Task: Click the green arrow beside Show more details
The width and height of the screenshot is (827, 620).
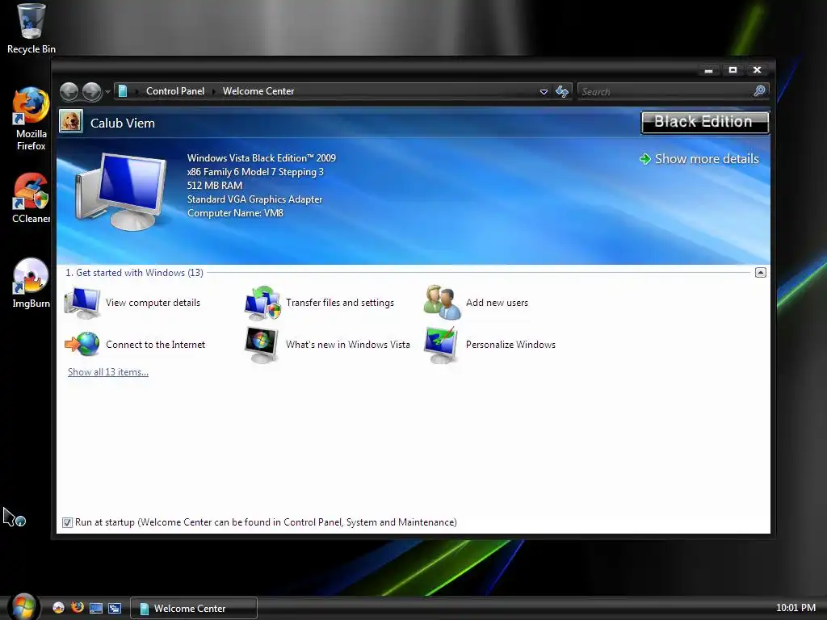Action: (645, 159)
